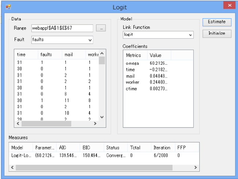This screenshot has height=179, width=238.
Task: Click data table scroll down arrow
Action: [x=102, y=117]
